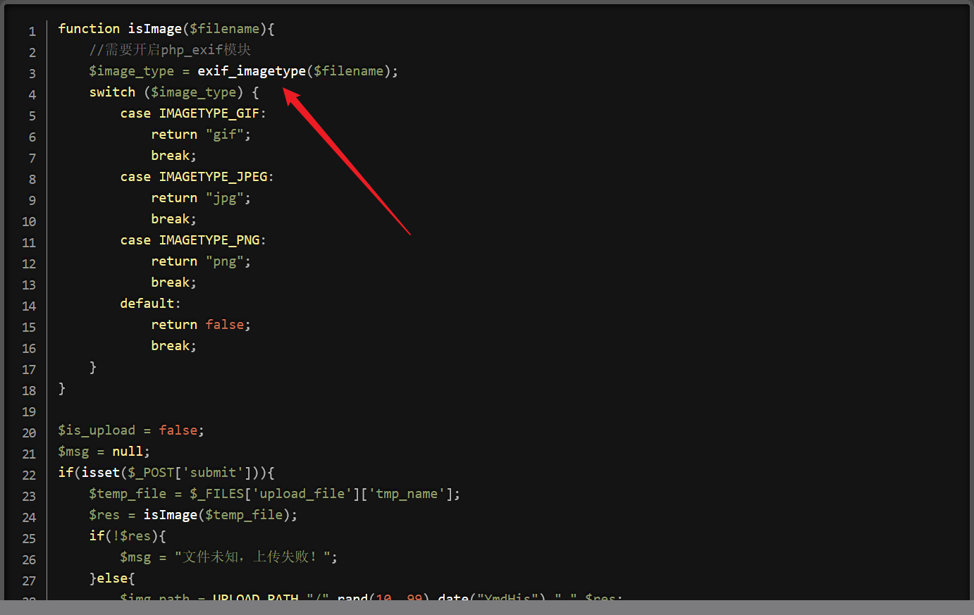Click line number 1 in the gutter
Viewport: 974px width, 615px height.
pos(32,32)
